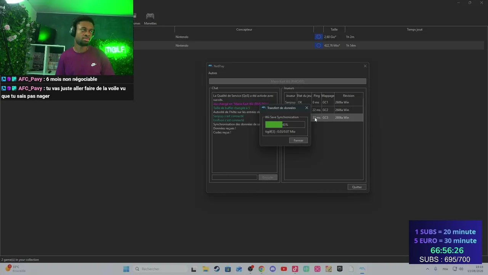The width and height of the screenshot is (488, 275).
Task: Open the volume control in system tray
Action: pos(461,269)
